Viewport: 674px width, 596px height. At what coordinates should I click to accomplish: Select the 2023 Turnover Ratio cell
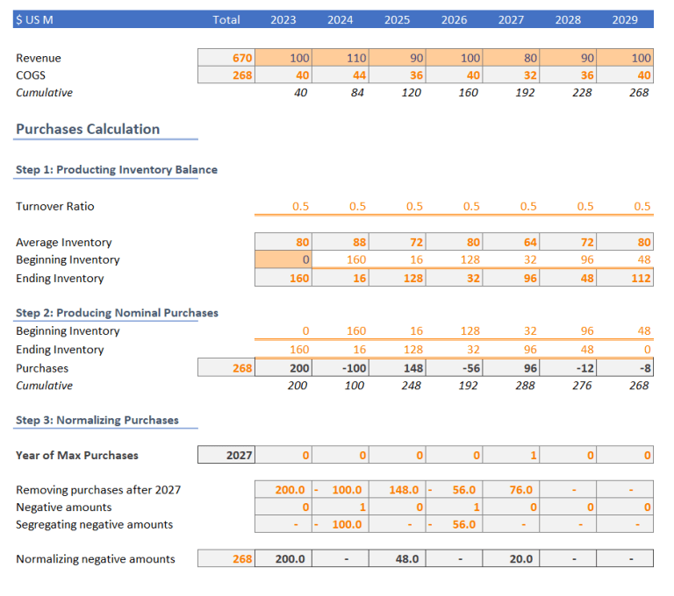pos(283,207)
